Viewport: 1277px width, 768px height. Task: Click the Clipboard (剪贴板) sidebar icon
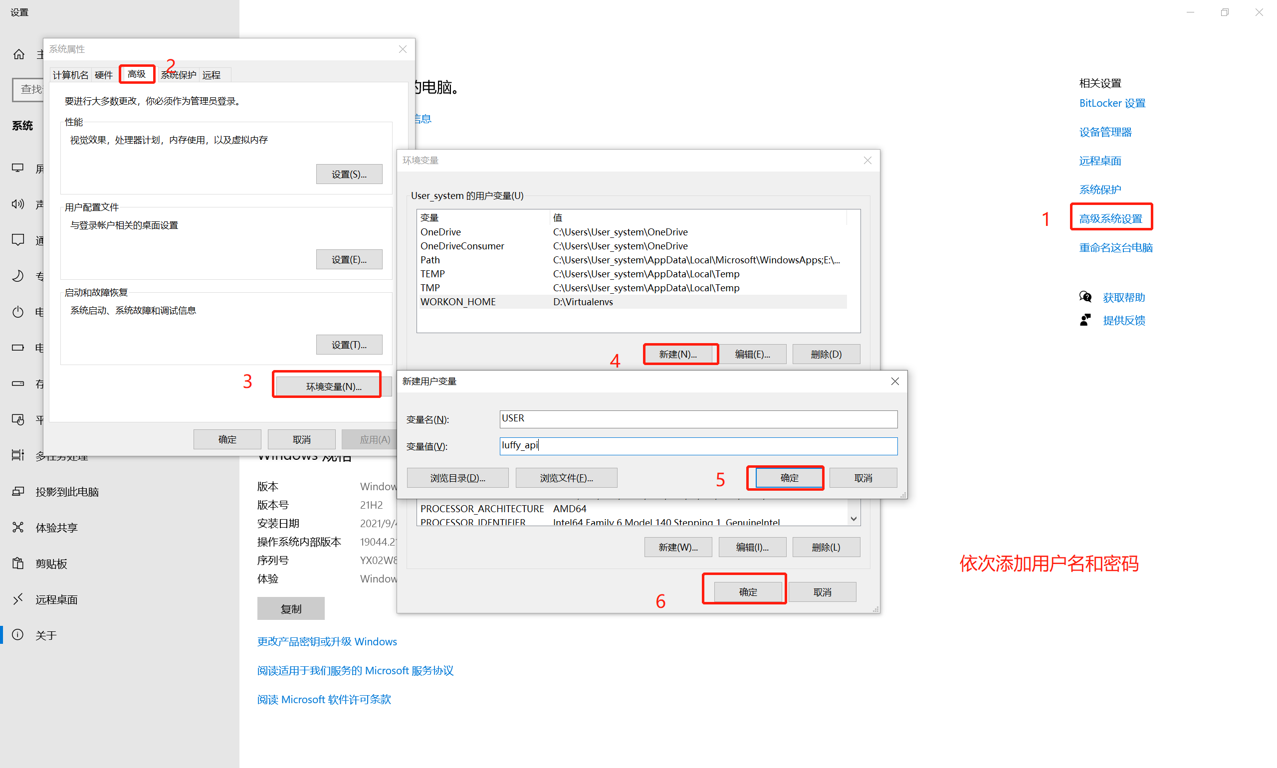tap(18, 564)
